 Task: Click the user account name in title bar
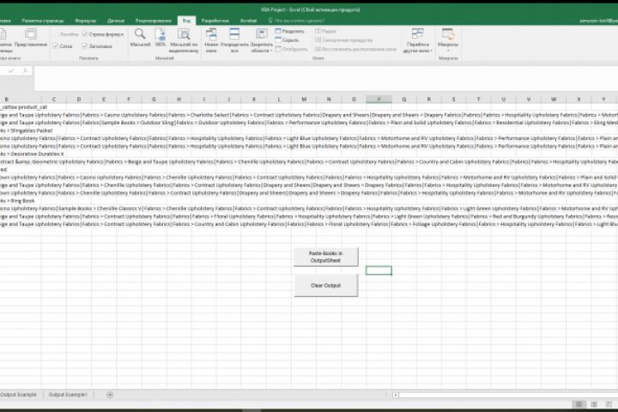[x=598, y=21]
